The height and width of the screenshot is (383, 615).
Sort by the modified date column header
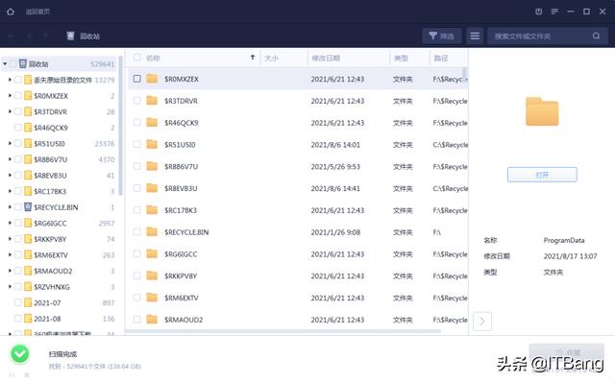pos(348,58)
